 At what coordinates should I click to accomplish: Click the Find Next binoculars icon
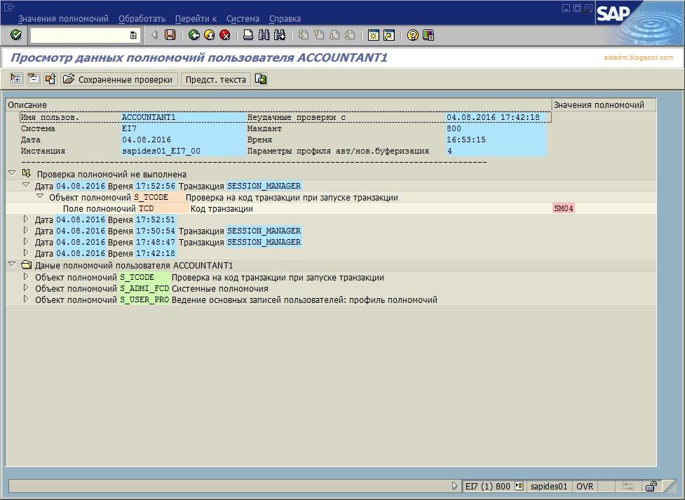pyautogui.click(x=280, y=35)
